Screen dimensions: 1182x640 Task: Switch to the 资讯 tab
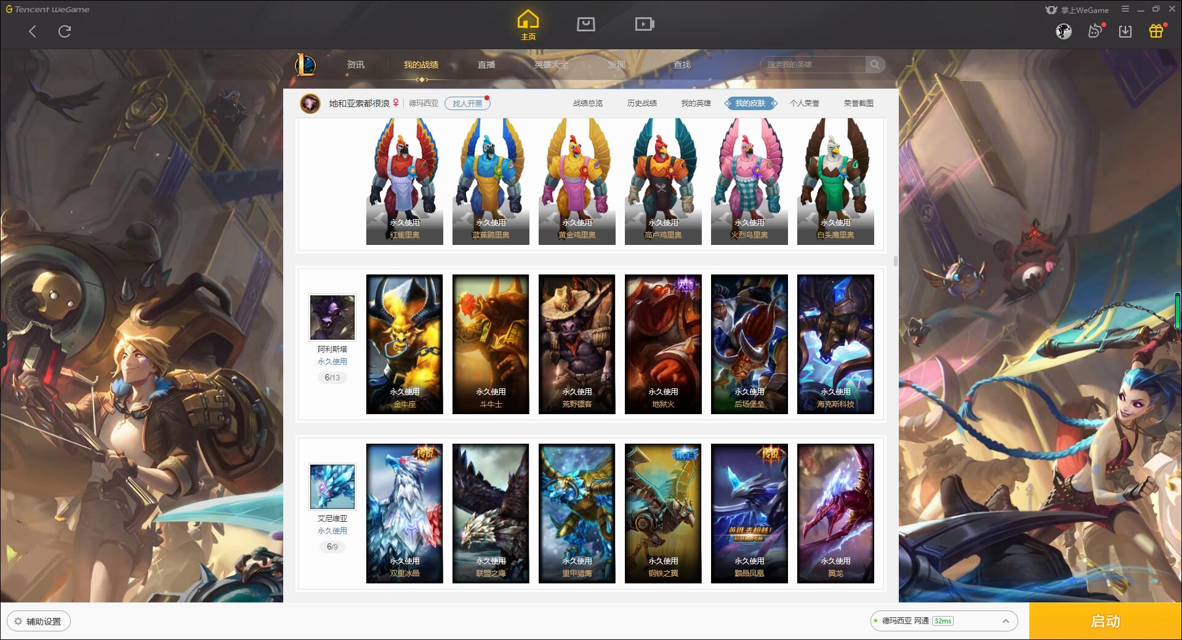(355, 65)
